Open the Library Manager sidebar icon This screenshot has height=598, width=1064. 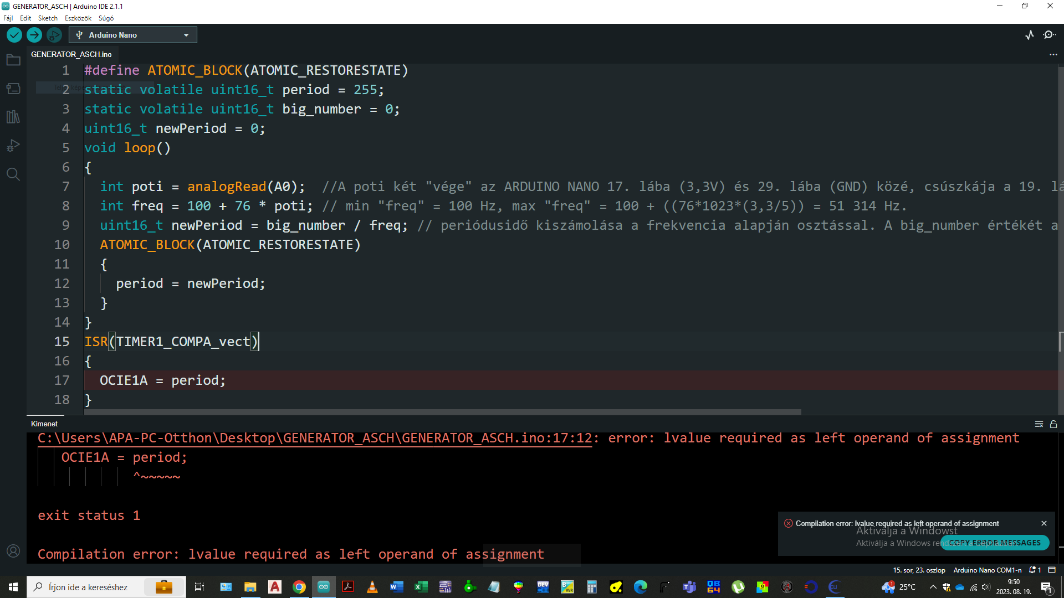pos(13,117)
